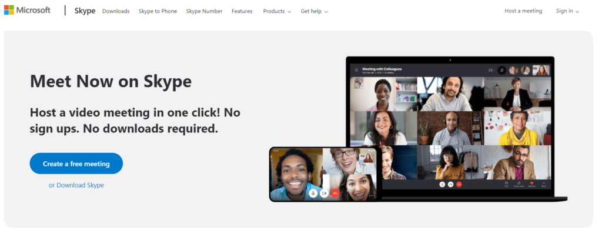Expand the Get help dropdown
This screenshot has width=602, height=240.
314,11
